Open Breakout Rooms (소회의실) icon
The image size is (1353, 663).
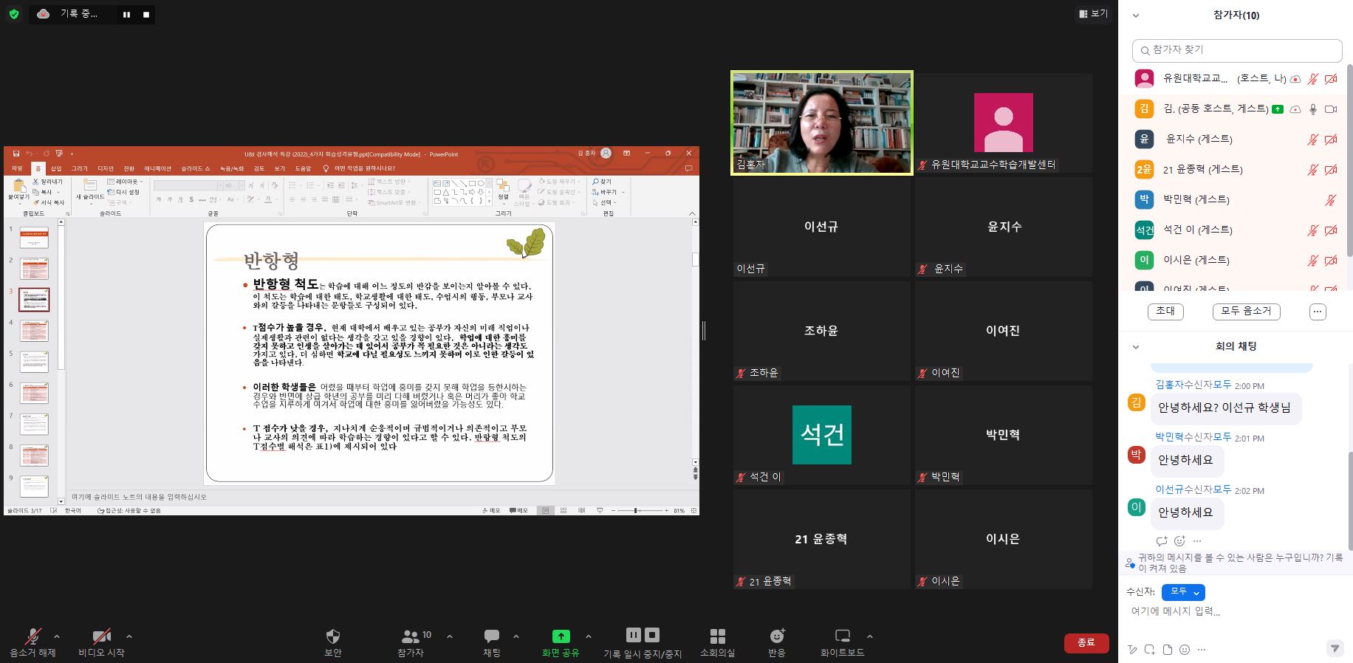[x=717, y=636]
